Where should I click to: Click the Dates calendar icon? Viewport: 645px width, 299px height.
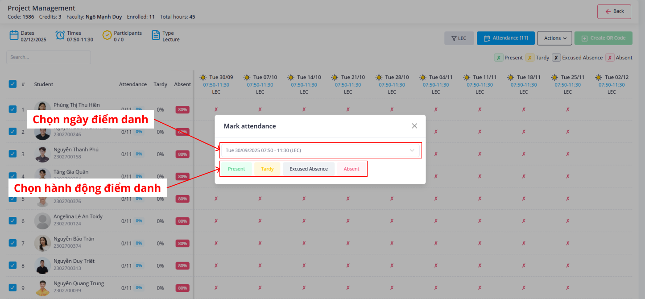13,35
